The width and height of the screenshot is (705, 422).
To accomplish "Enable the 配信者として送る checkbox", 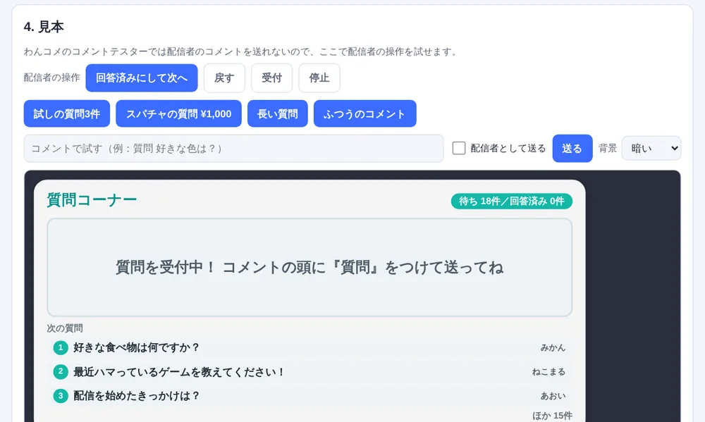I will point(459,149).
